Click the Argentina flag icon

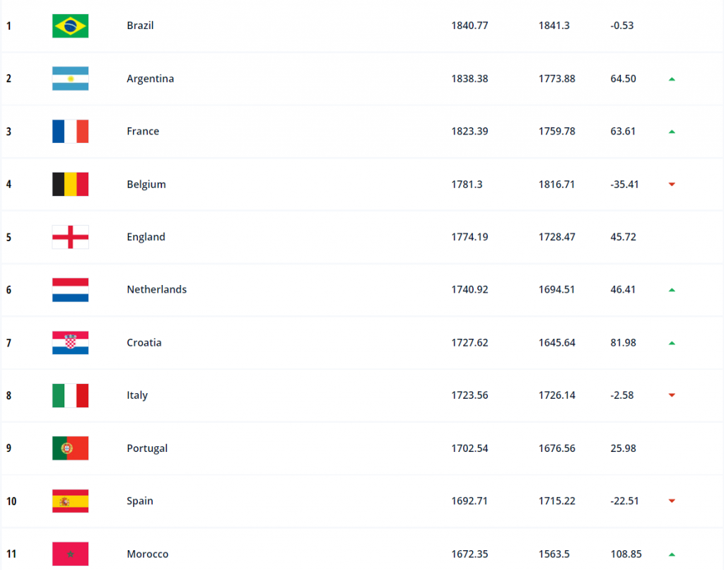click(70, 78)
